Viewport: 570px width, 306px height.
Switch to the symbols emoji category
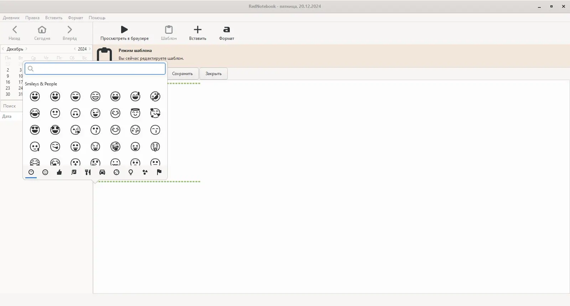[x=145, y=172]
